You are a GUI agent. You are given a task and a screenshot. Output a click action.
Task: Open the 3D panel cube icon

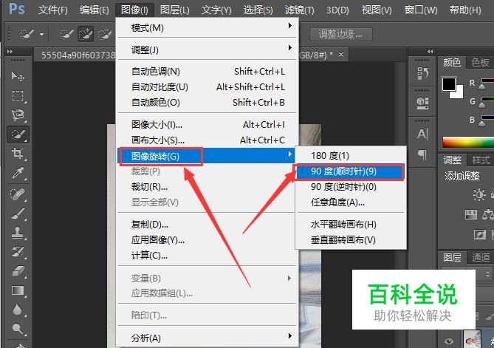pos(423,103)
